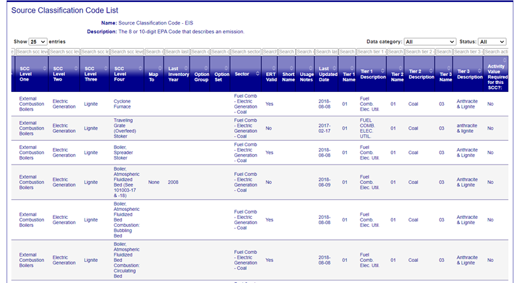
Task: Click the 'Source Classification Code - EIS' name
Action: (155, 23)
